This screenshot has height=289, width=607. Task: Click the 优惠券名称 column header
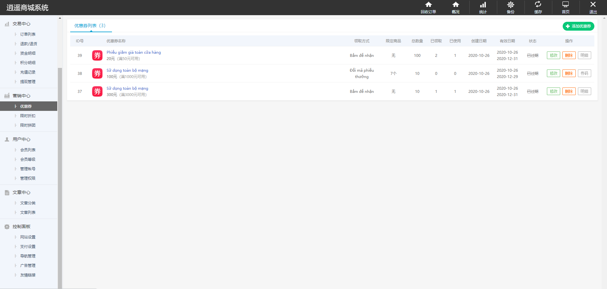(x=116, y=41)
